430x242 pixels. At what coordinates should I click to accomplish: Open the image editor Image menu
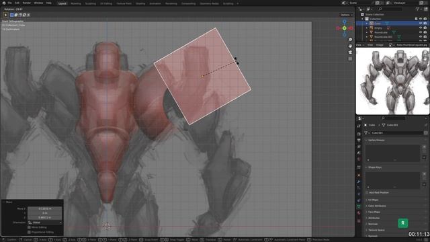(x=380, y=45)
